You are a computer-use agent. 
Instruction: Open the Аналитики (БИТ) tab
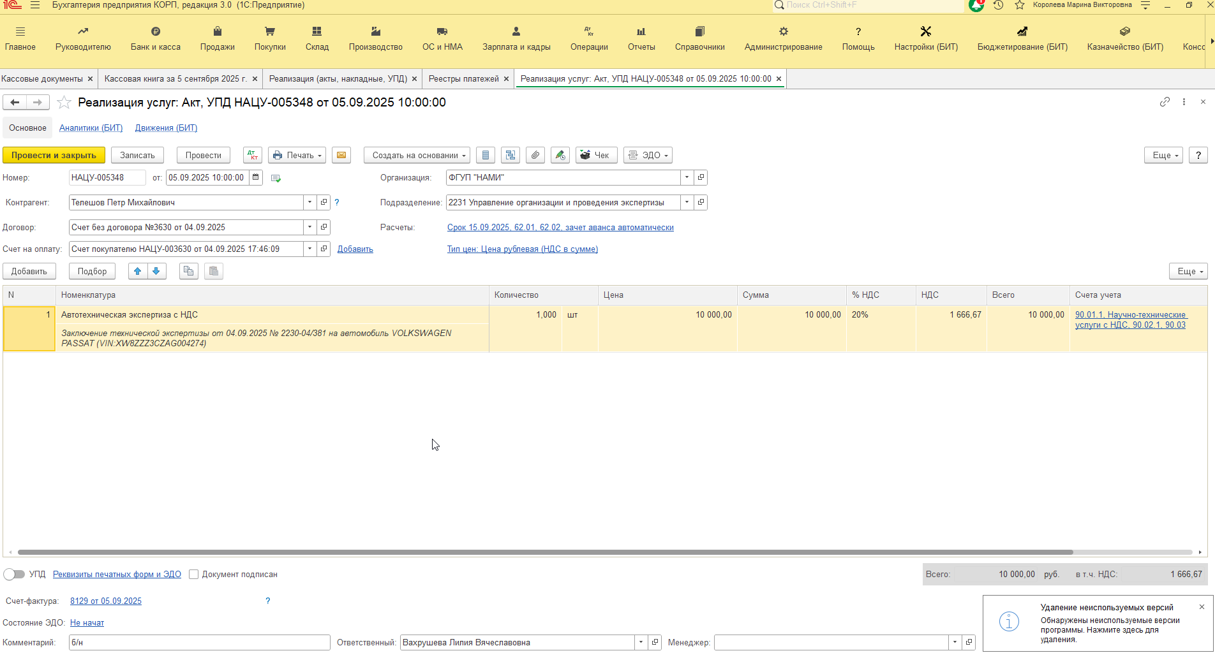[91, 128]
